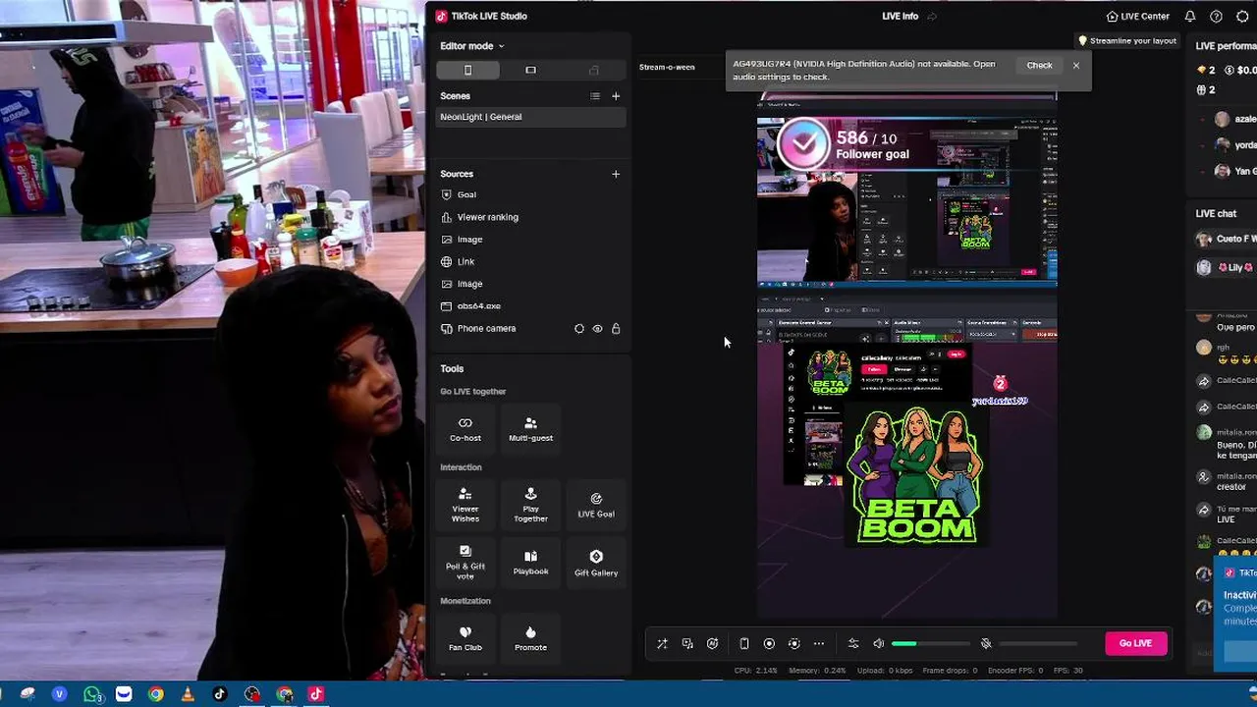Click the AI assistant toolbar icon
Screen dimensions: 1257x707
tap(713, 644)
